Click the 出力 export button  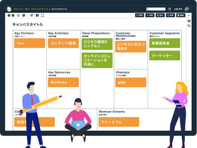(160, 15)
